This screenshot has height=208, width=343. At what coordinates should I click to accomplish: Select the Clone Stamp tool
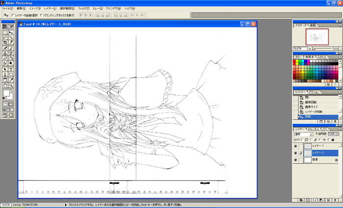click(5, 53)
